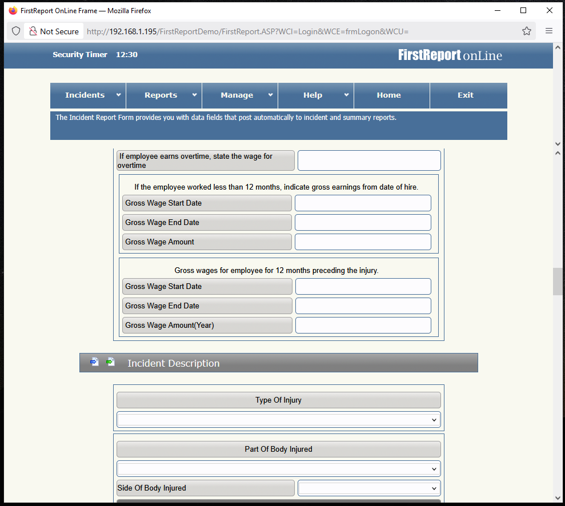Open the Firefox hamburger menu
The image size is (565, 506).
pyautogui.click(x=548, y=31)
